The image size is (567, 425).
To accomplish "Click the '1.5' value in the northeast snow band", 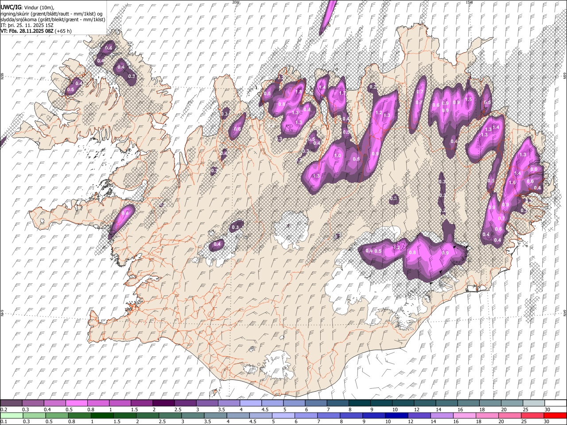I will pos(469,100).
